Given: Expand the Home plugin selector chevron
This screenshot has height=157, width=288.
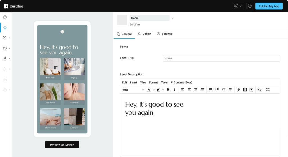Looking at the screenshot, I should 172,18.
